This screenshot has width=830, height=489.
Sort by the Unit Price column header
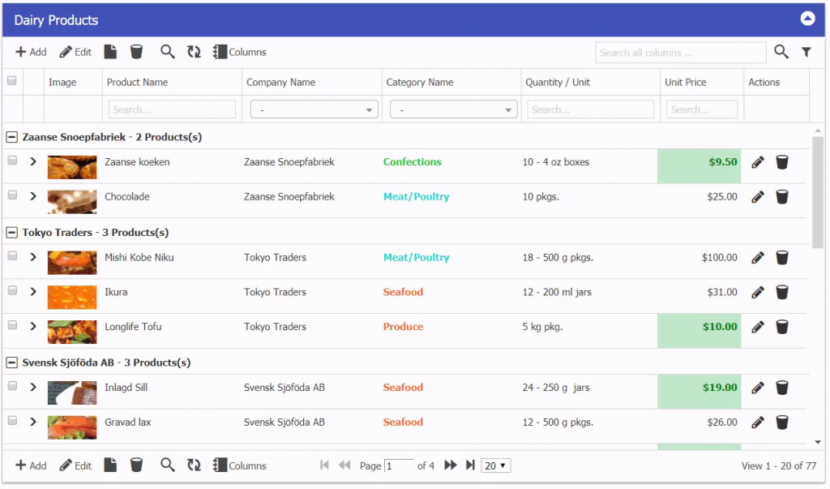(685, 82)
